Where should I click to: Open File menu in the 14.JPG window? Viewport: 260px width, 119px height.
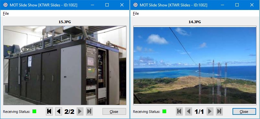(136, 14)
